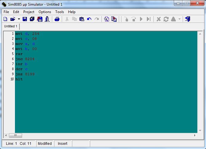Click the Run to end icon
The height and width of the screenshot is (149, 206).
pos(149,19)
